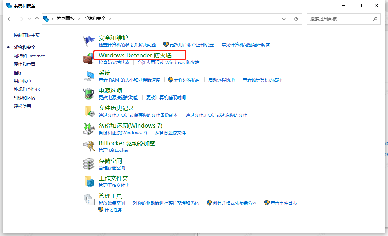Click the refresh button beside the address bar

click(296, 19)
